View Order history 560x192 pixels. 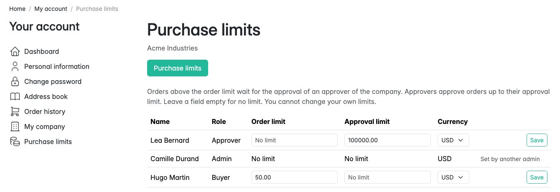(45, 111)
